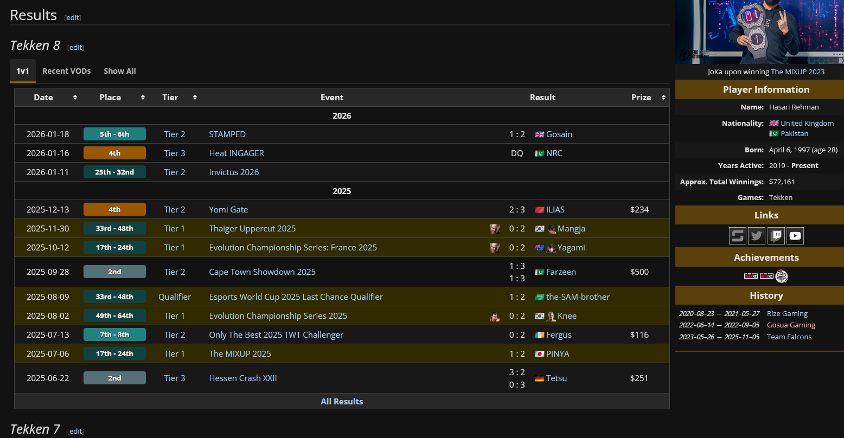Switch to the Show All tab

tap(120, 71)
